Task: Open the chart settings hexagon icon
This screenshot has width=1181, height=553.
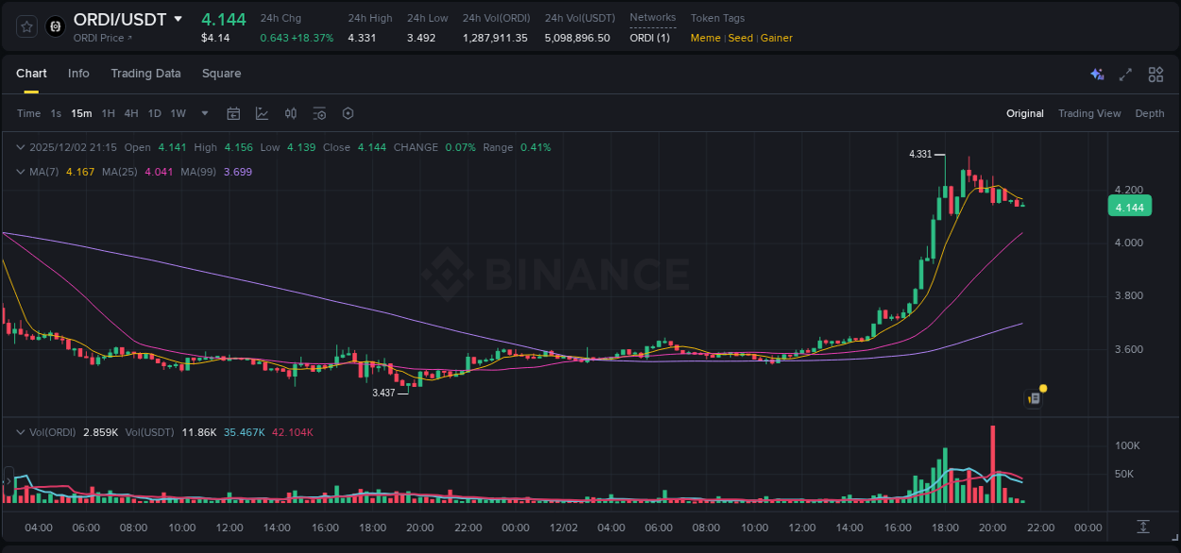Action: coord(348,112)
